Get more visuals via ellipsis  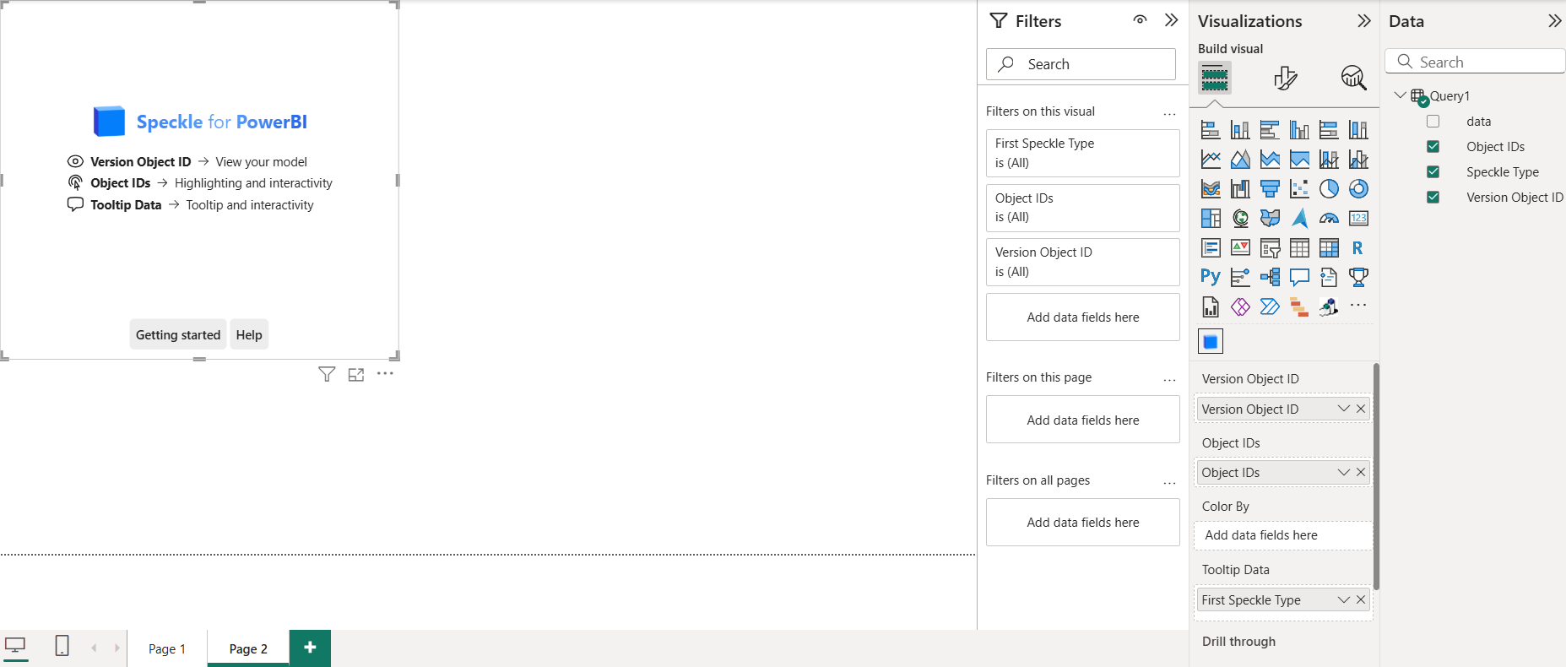pos(1358,306)
